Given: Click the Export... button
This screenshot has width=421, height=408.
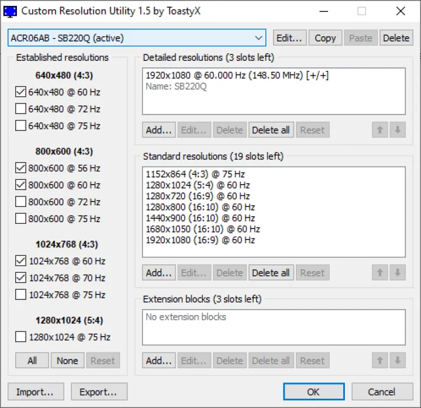Looking at the screenshot, I should click(99, 392).
